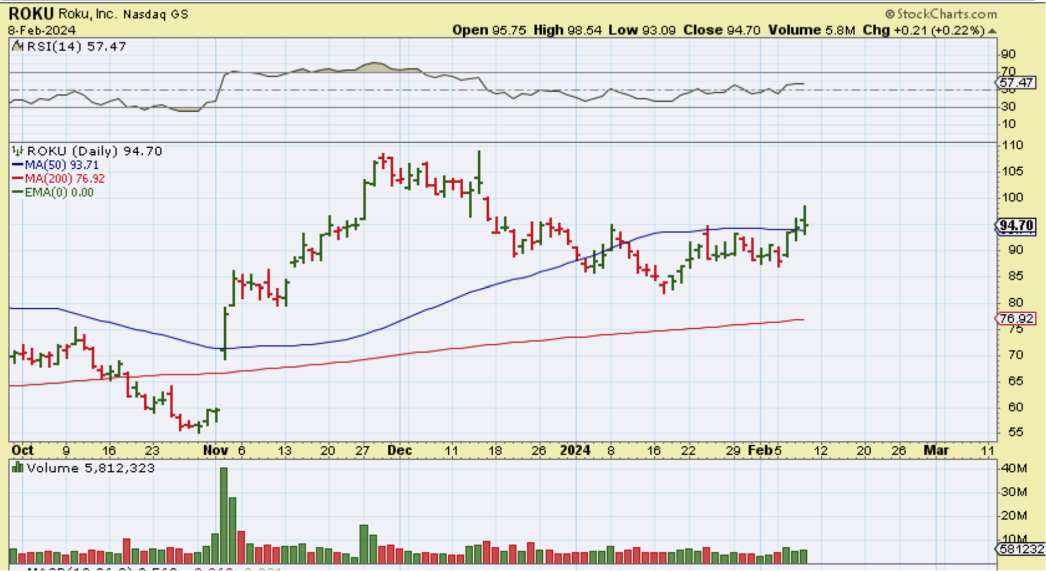Click the Volume panel bar-chart icon
The height and width of the screenshot is (571, 1046).
tap(18, 468)
